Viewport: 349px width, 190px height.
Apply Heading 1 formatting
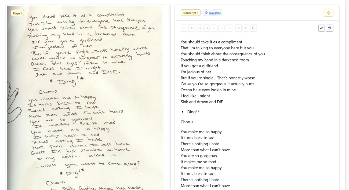click(x=184, y=28)
